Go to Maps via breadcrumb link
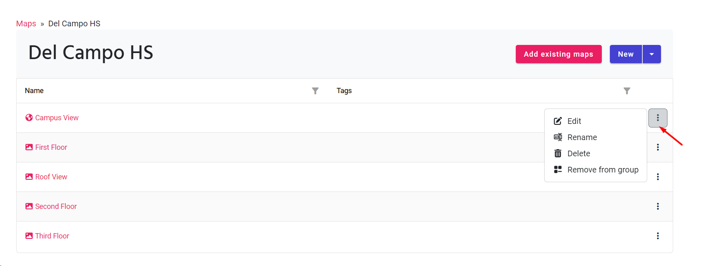The image size is (706, 266). point(26,23)
